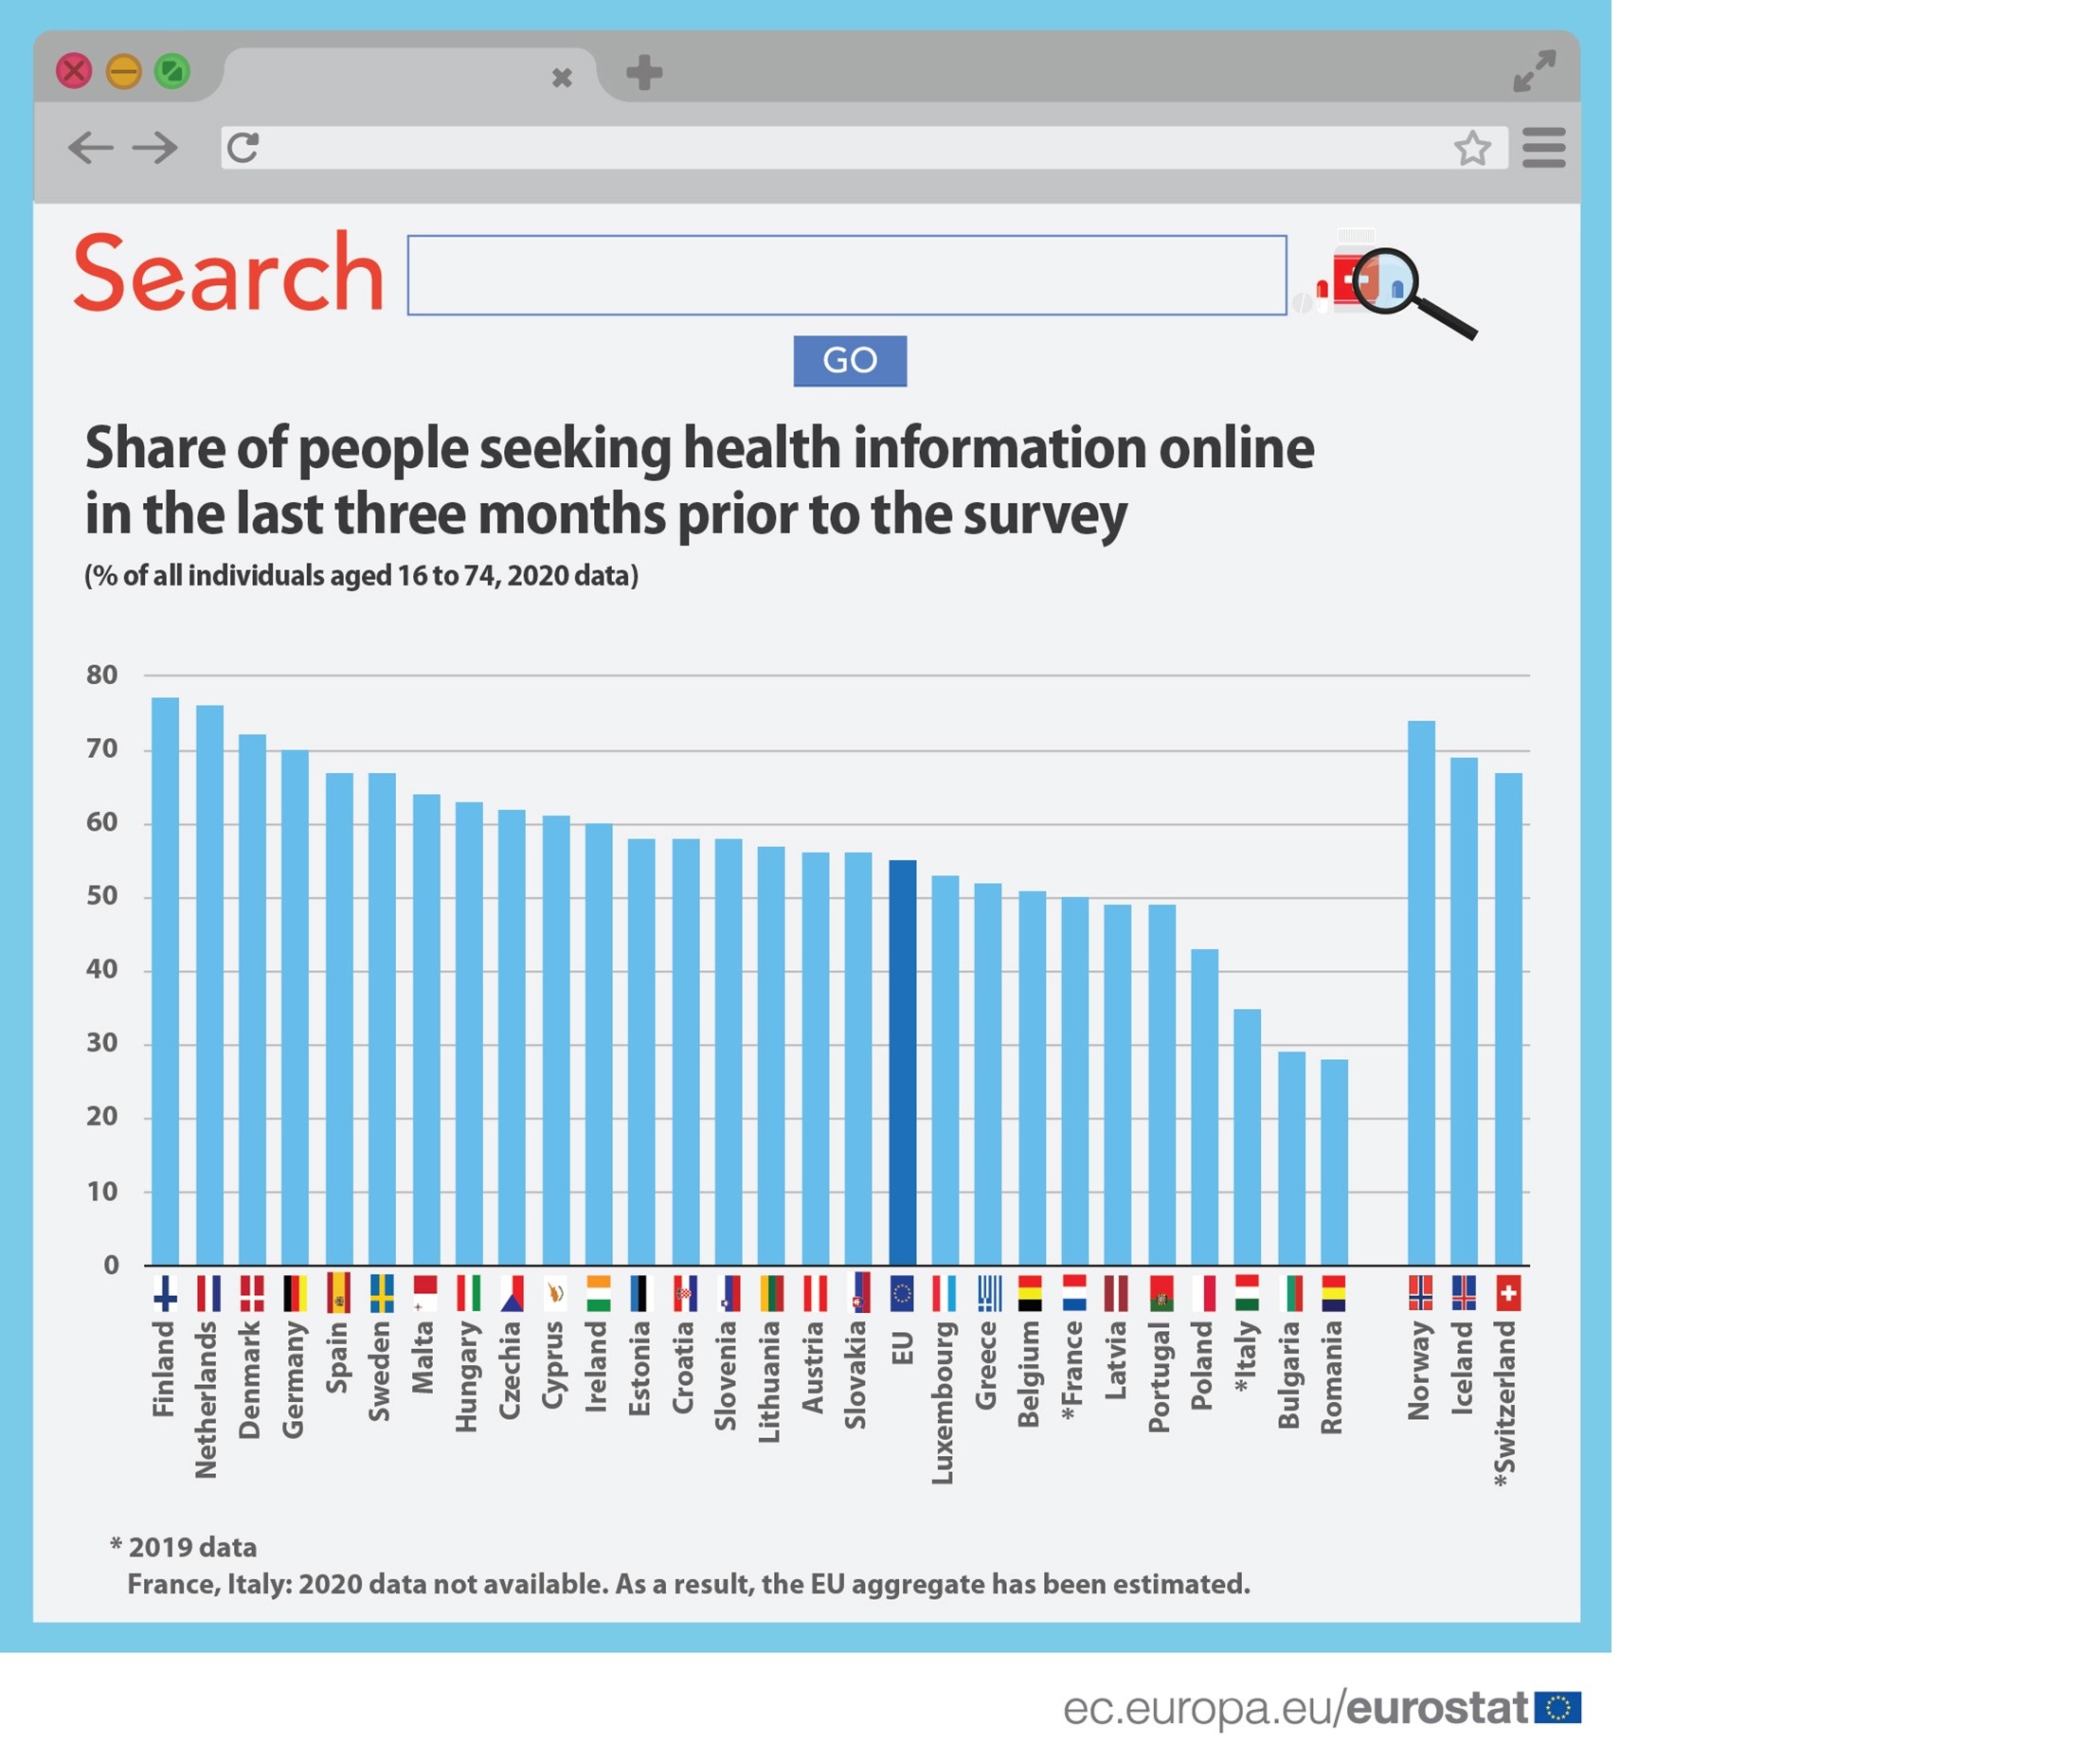Click the browser back arrow
The image size is (2088, 1762).
[x=90, y=148]
